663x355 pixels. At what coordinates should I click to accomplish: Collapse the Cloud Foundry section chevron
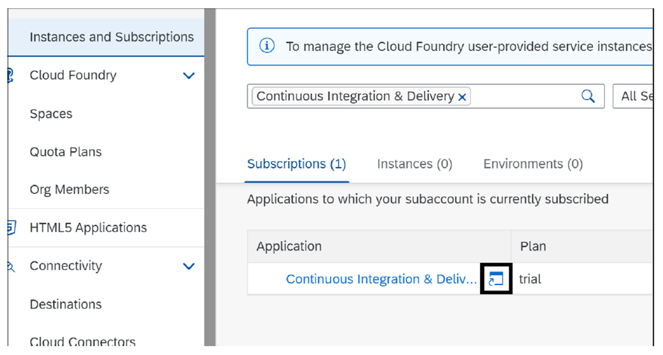[188, 76]
